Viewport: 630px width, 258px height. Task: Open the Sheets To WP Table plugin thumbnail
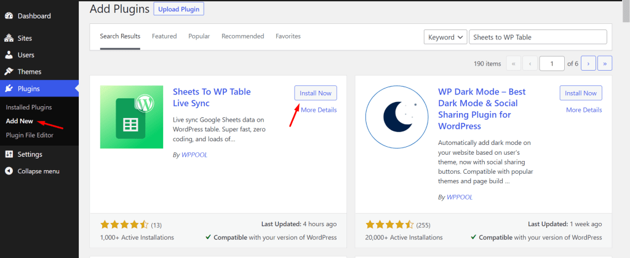pyautogui.click(x=132, y=117)
